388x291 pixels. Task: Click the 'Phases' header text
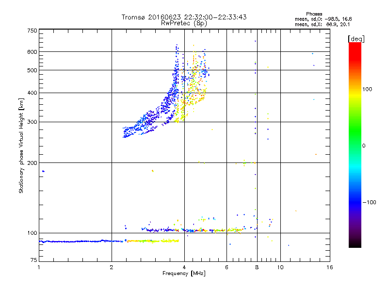pyautogui.click(x=314, y=14)
